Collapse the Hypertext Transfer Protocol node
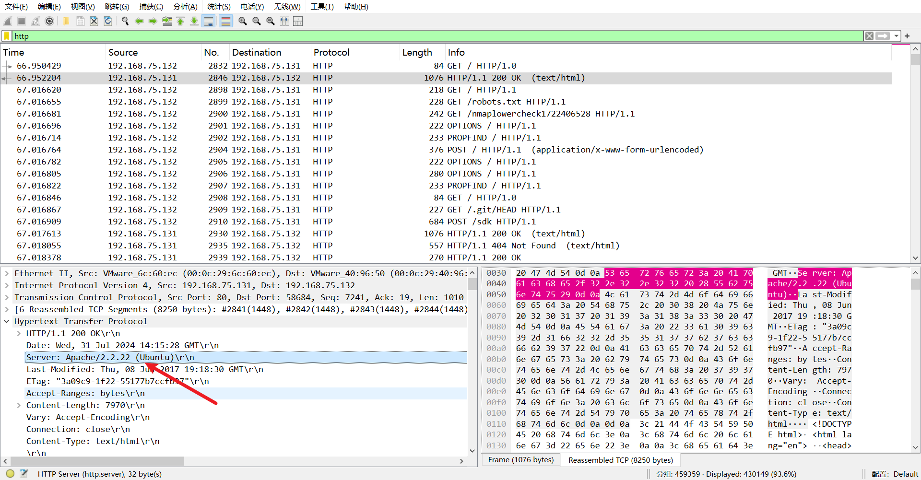The height and width of the screenshot is (480, 921). pos(7,321)
